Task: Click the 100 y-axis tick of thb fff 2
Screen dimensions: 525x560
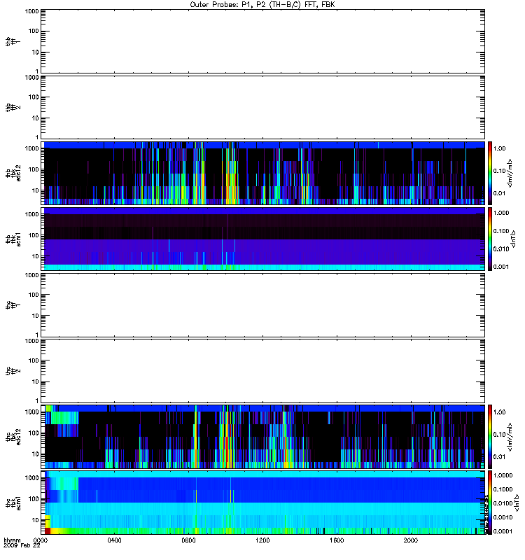Action: [34, 97]
